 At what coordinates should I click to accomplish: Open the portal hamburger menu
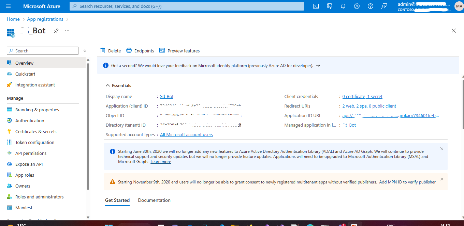[x=9, y=6]
